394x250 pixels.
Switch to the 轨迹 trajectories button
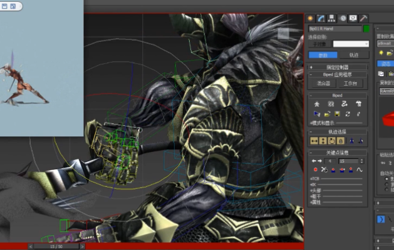(354, 55)
